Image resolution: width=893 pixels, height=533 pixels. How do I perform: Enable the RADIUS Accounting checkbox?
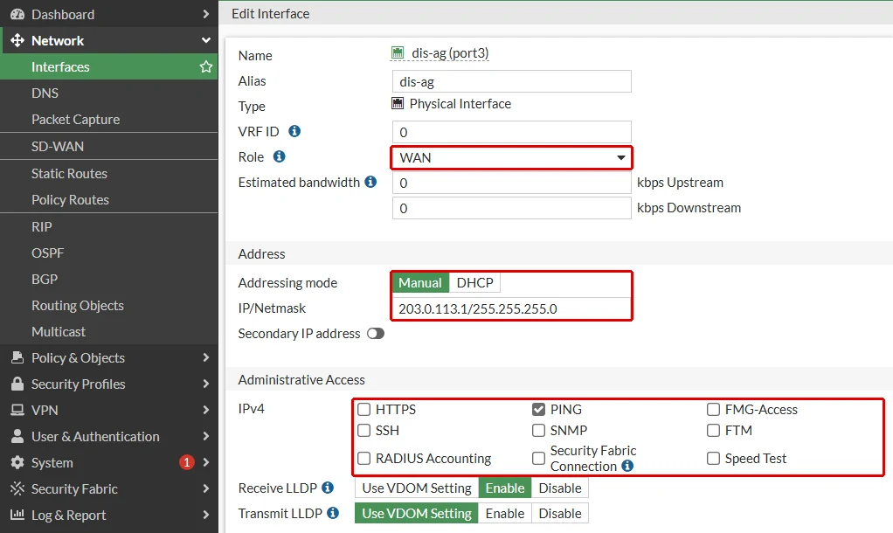click(x=363, y=459)
